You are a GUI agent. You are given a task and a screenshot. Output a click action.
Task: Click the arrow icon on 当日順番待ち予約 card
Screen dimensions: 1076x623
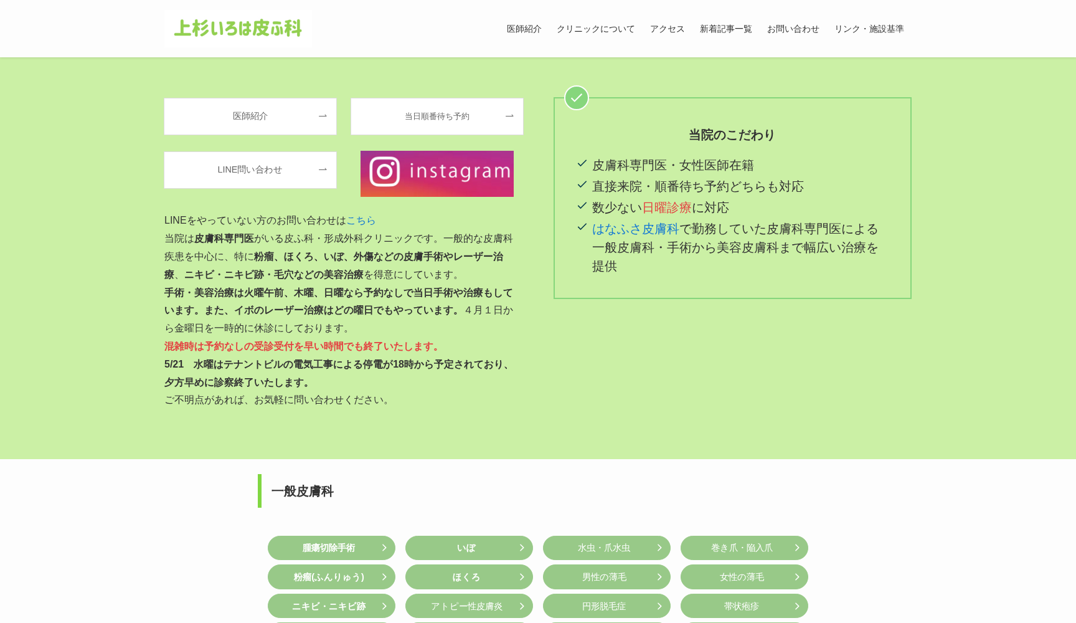pyautogui.click(x=509, y=116)
